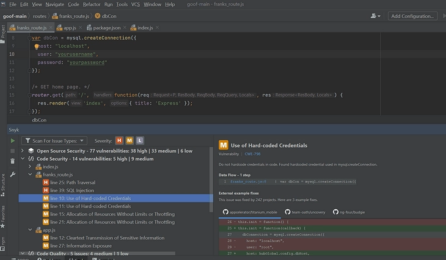Click routes in breadcrumb path

click(x=40, y=16)
